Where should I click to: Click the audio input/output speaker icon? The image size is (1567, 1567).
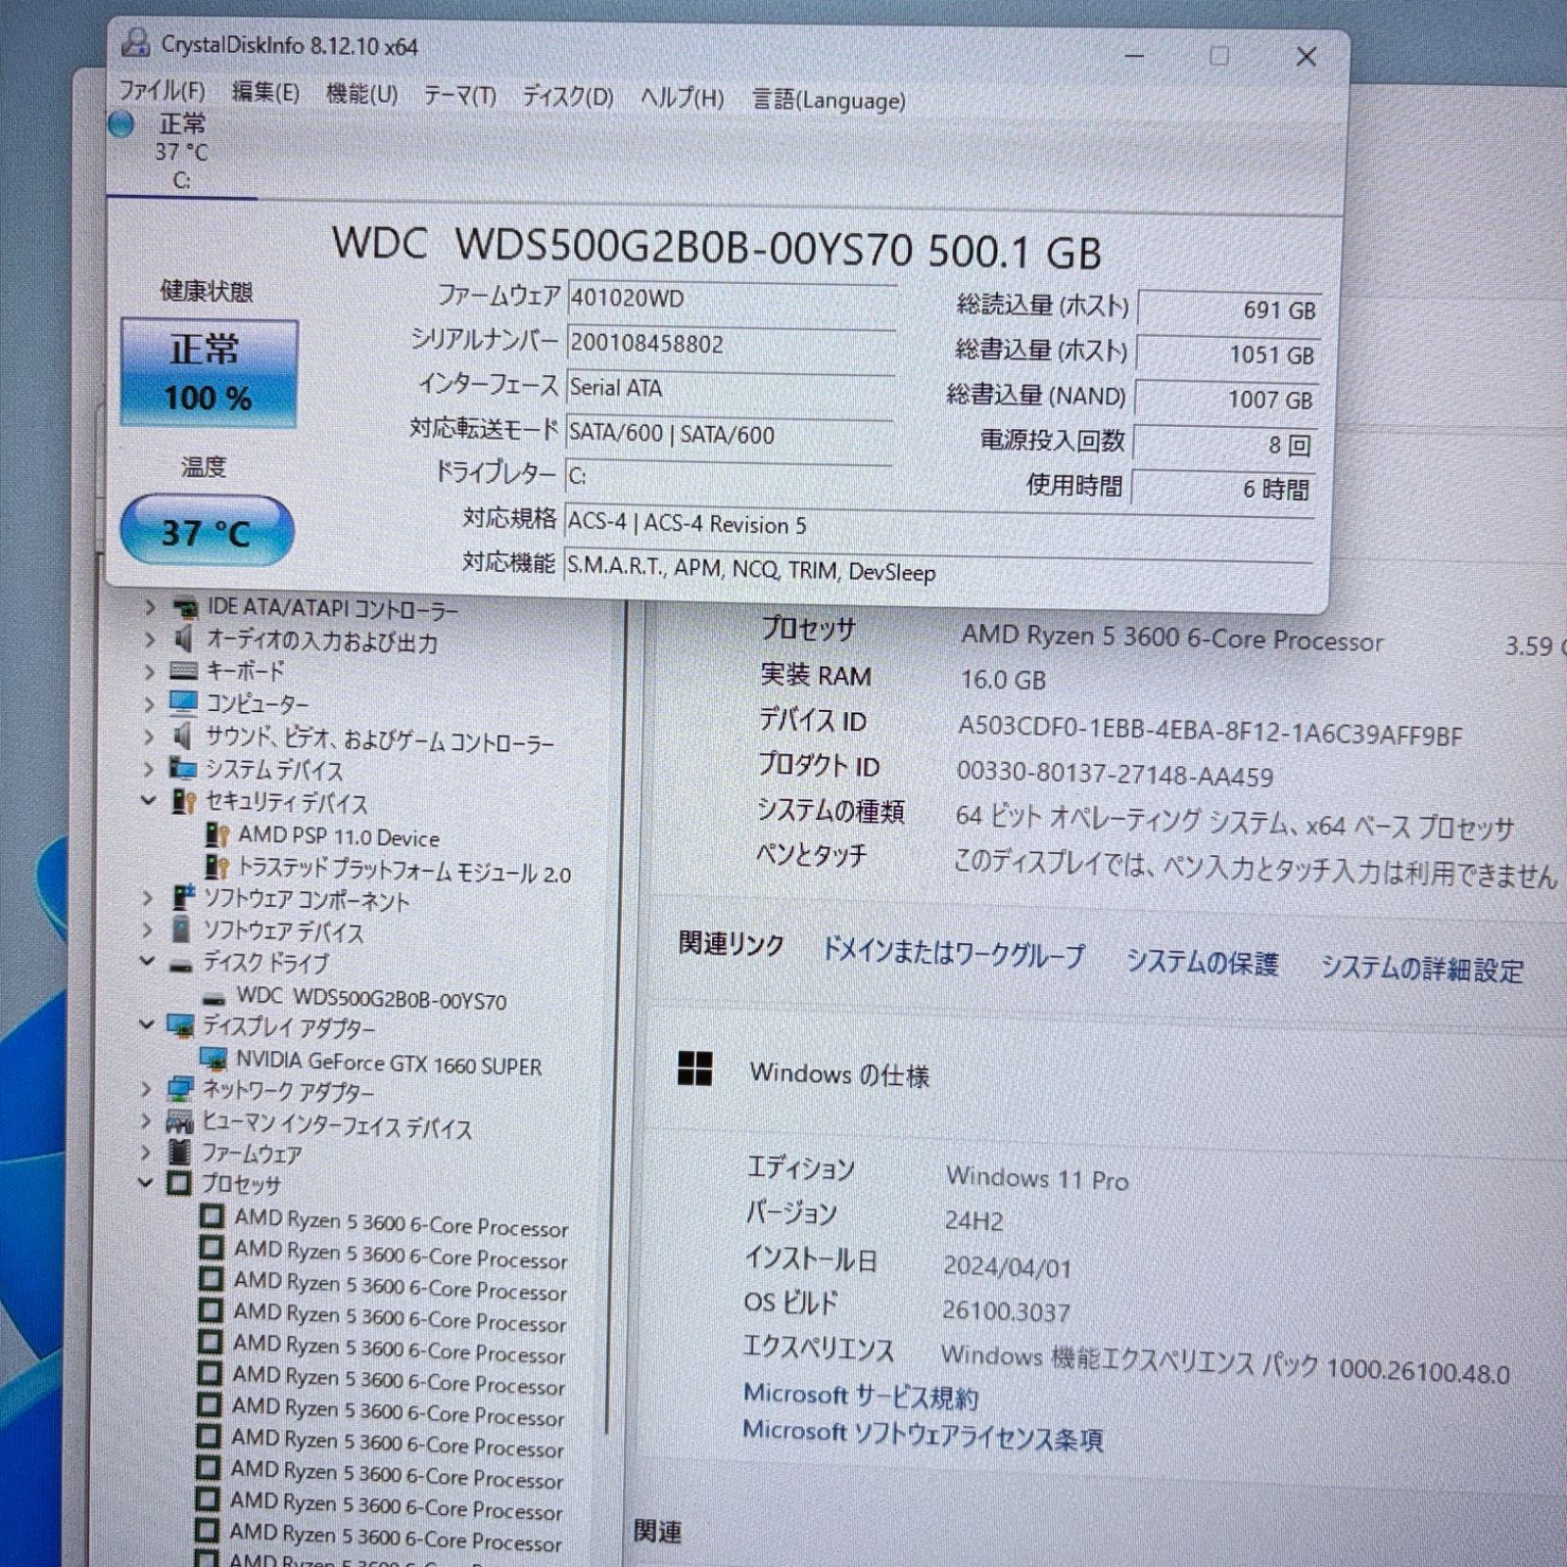click(183, 640)
